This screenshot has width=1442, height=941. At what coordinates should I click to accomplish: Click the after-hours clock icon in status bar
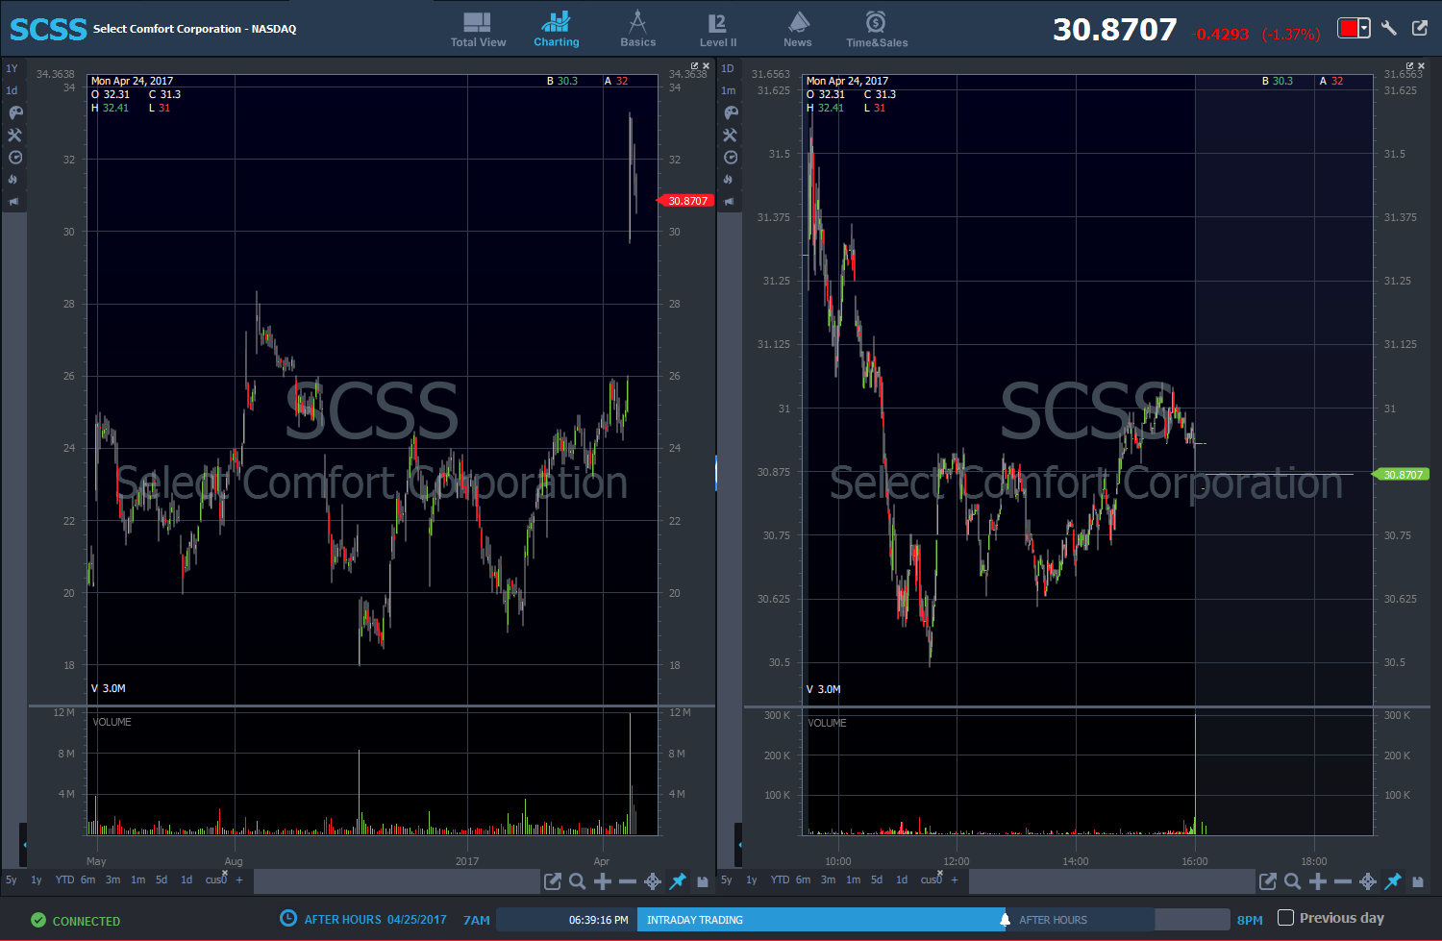click(x=288, y=918)
